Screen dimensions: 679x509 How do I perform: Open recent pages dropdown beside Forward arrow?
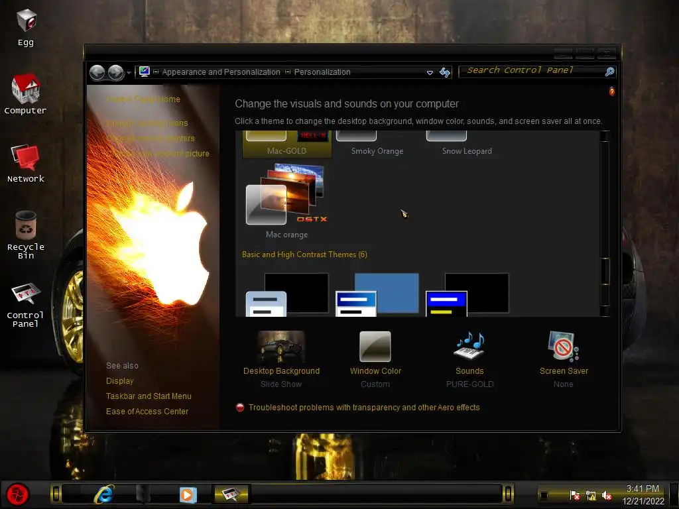[129, 73]
